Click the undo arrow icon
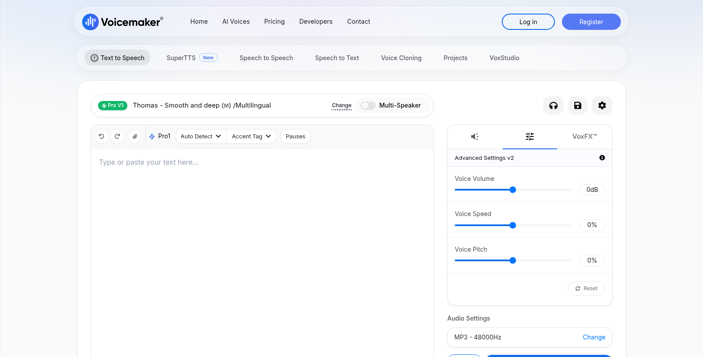The height and width of the screenshot is (357, 703). [x=101, y=137]
